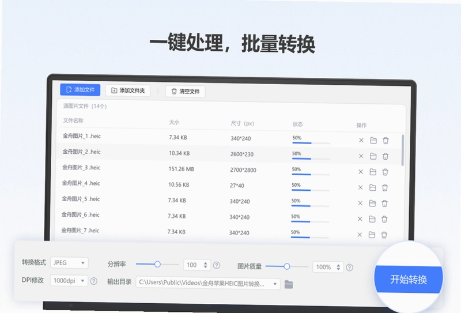Cancel conversion of 金舟图片_3 .heic
The height and width of the screenshot is (313, 461).
click(361, 172)
